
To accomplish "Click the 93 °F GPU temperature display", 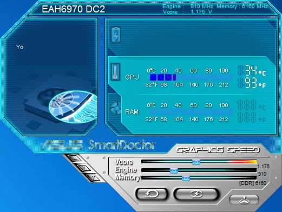I will coord(252,83).
